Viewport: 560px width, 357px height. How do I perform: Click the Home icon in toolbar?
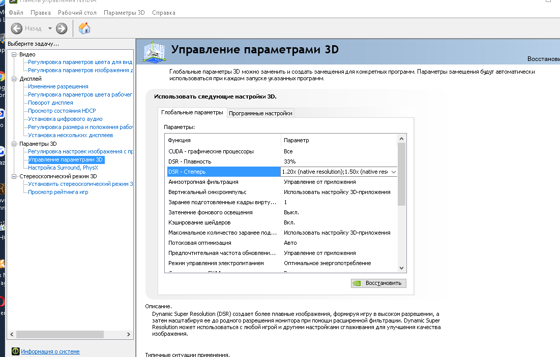84,28
